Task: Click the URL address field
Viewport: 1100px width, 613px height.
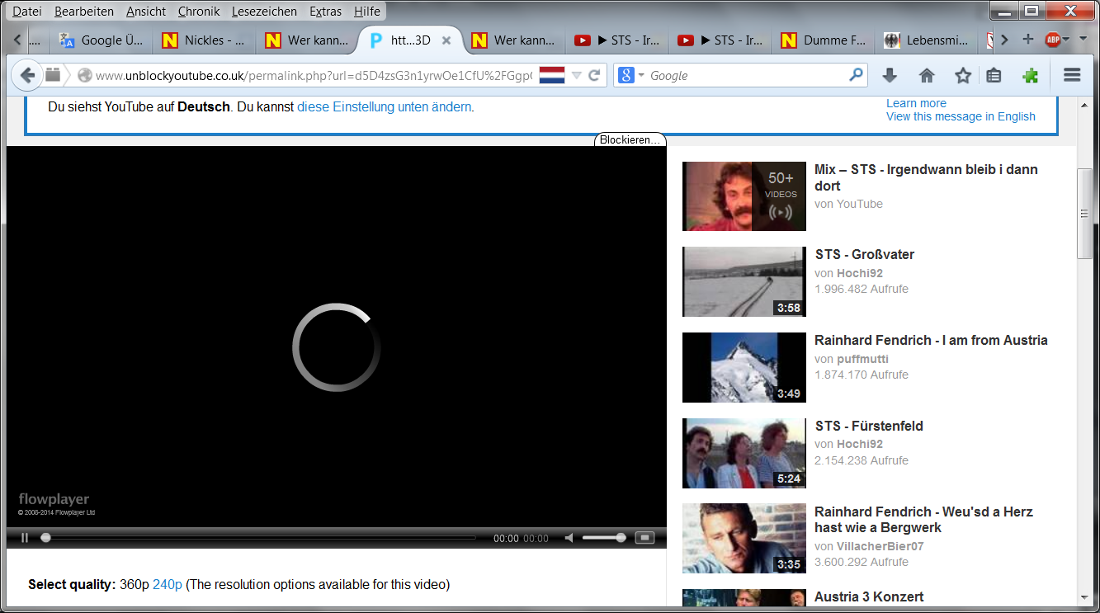Action: (x=314, y=75)
